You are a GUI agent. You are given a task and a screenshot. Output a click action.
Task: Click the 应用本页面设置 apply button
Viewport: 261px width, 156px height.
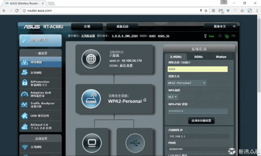click(201, 121)
